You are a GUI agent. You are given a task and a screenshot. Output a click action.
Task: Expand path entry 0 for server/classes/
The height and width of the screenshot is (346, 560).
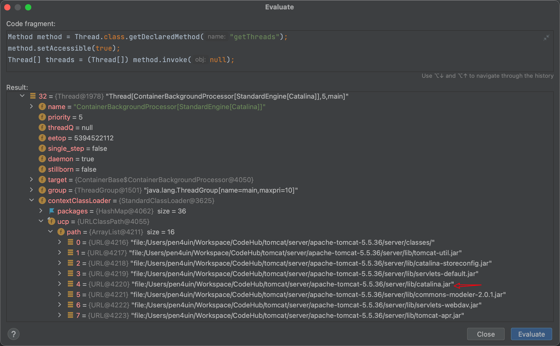click(60, 242)
